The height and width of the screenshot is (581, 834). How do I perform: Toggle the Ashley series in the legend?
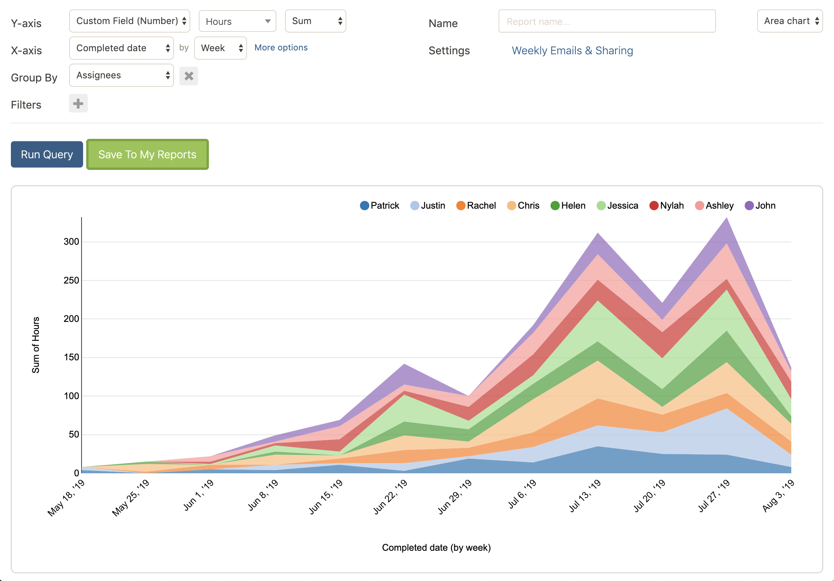click(714, 206)
